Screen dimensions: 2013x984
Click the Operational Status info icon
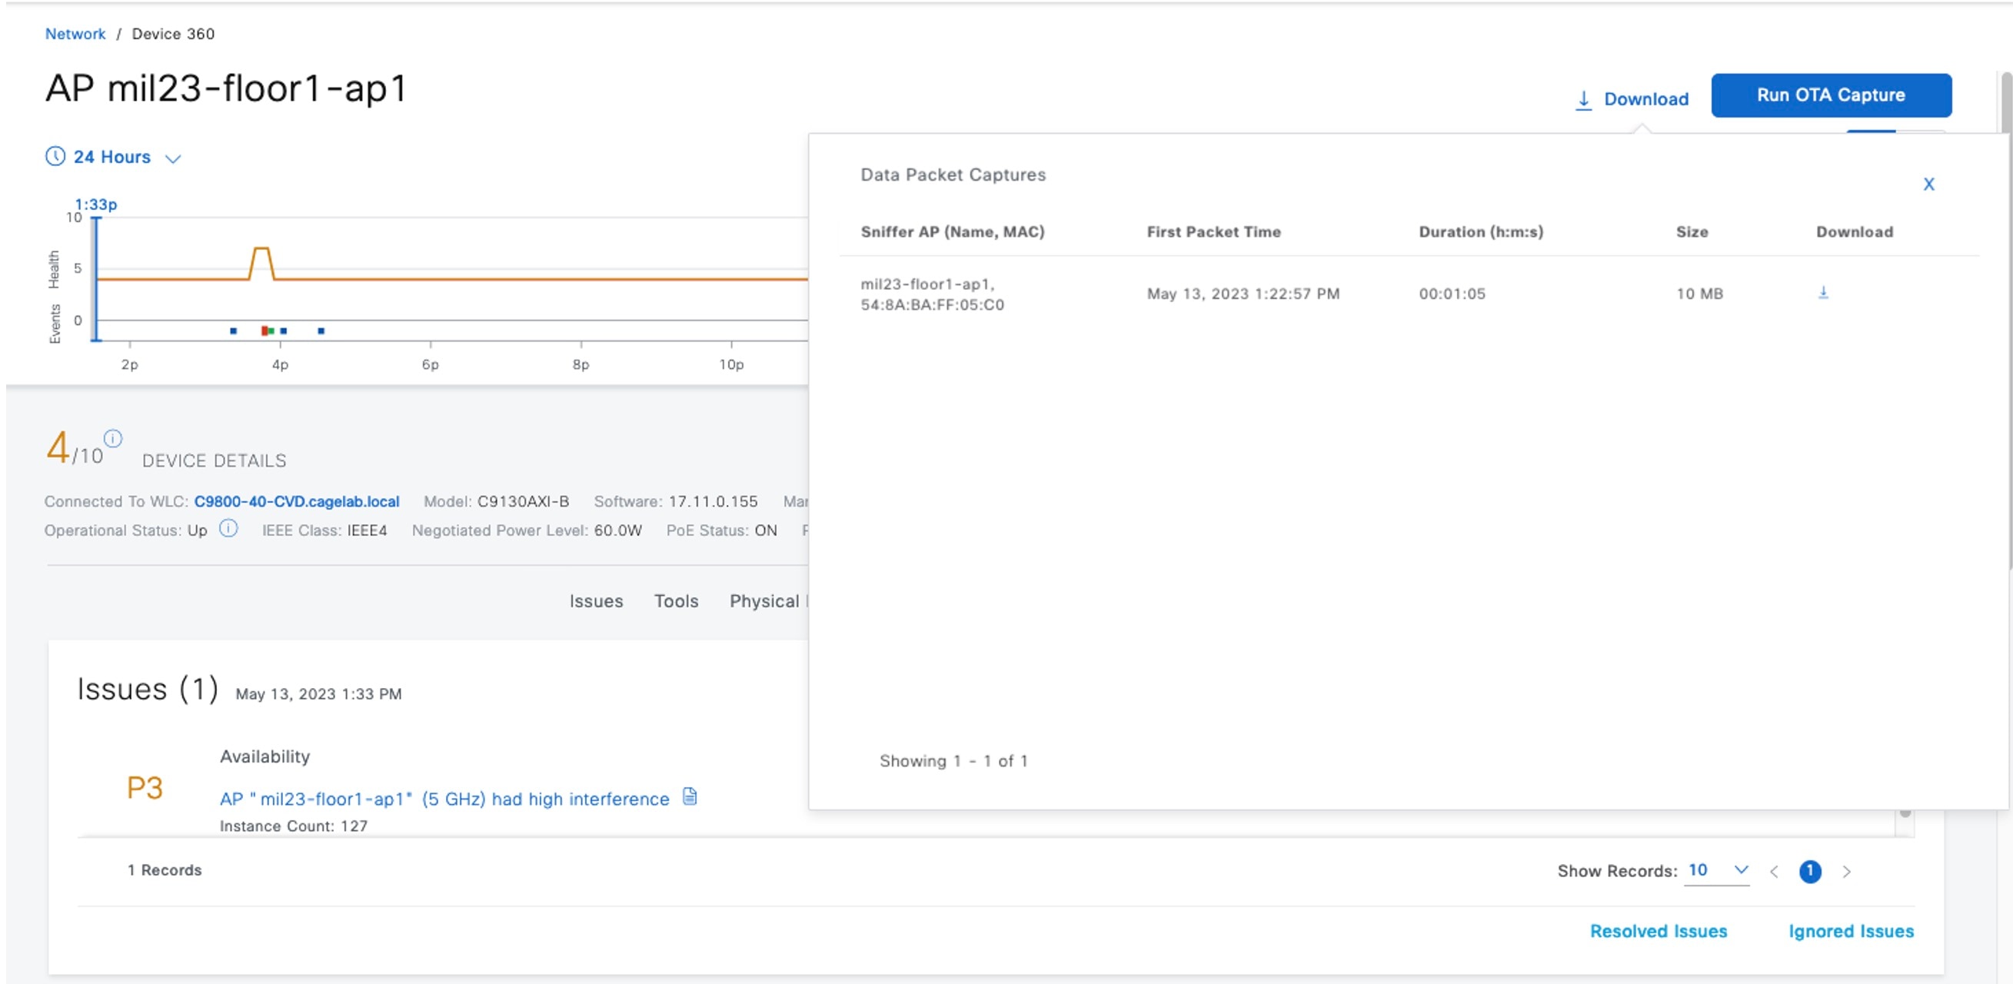tap(228, 528)
